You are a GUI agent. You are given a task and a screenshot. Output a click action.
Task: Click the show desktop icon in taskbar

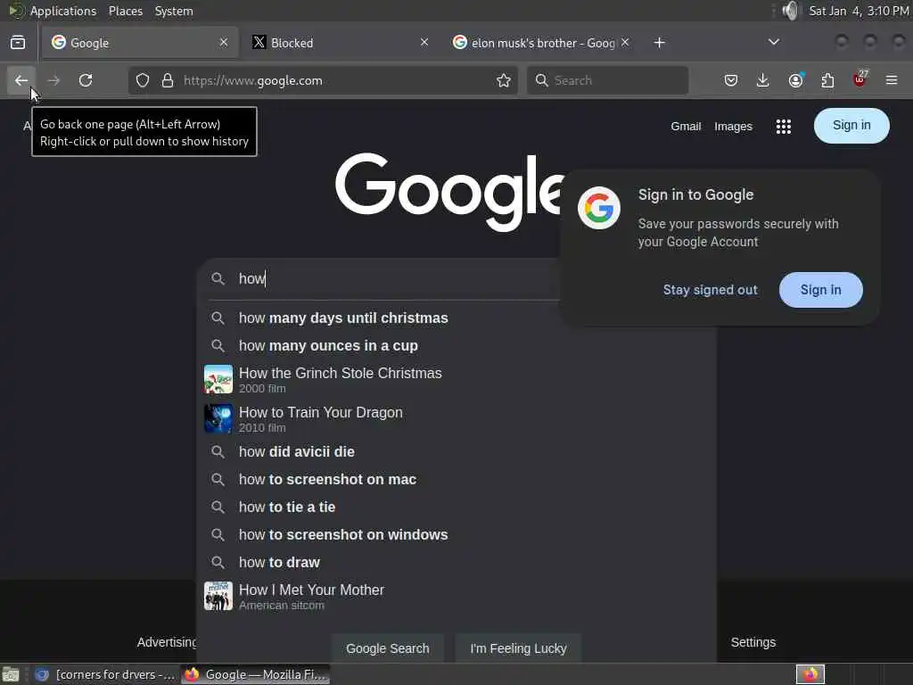tap(11, 674)
